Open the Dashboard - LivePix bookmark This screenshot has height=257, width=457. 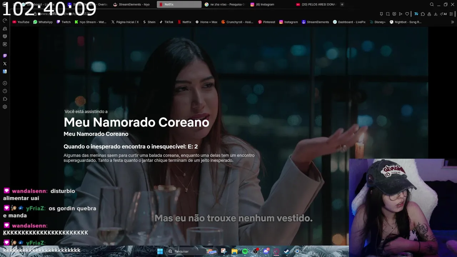coord(349,22)
